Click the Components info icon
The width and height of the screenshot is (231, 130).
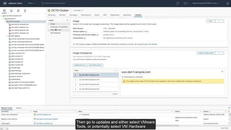pos(85,38)
